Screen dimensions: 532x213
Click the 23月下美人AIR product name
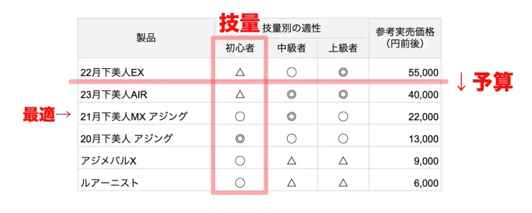(114, 95)
